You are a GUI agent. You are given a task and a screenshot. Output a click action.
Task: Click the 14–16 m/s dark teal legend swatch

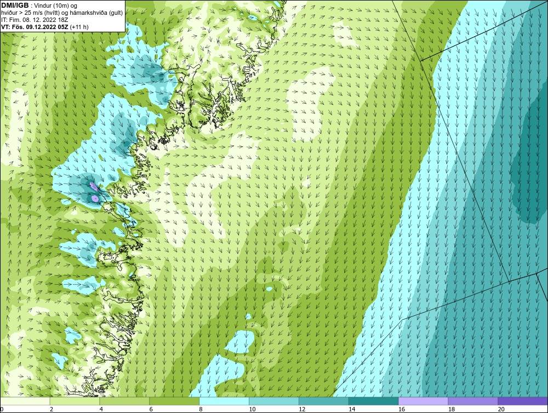[x=374, y=401]
